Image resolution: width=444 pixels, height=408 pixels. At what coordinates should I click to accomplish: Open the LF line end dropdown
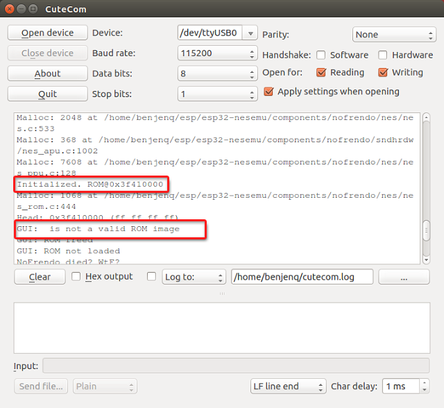point(289,386)
